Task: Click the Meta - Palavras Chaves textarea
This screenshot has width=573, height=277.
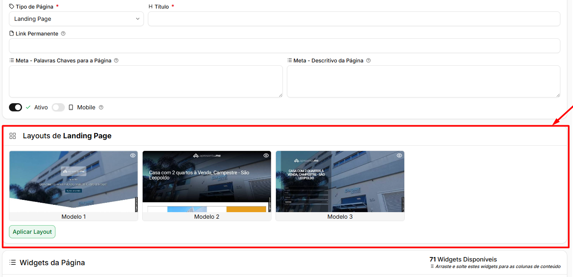Action: tap(146, 82)
